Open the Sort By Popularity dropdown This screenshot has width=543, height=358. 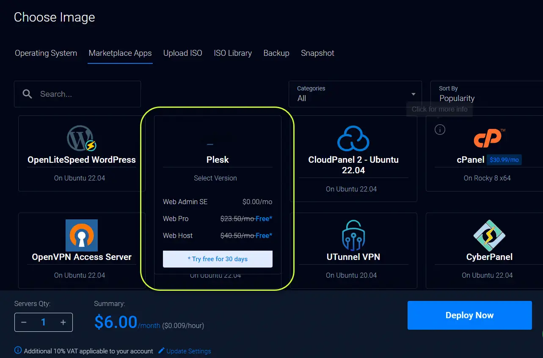pyautogui.click(x=487, y=94)
